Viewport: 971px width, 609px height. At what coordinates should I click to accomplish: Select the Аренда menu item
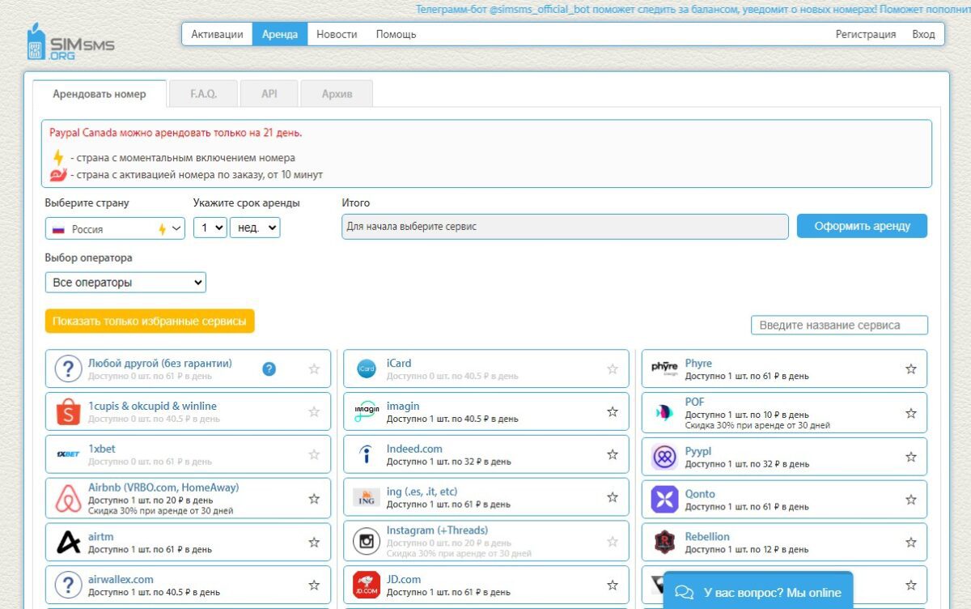tap(280, 34)
